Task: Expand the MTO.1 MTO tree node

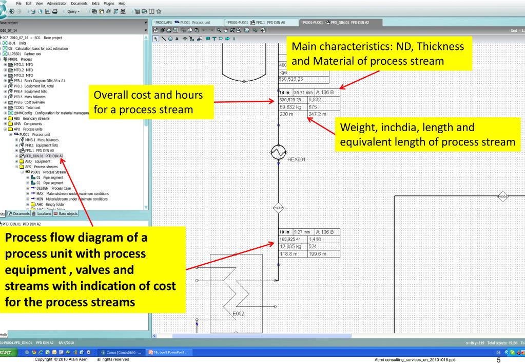Action: (5, 65)
